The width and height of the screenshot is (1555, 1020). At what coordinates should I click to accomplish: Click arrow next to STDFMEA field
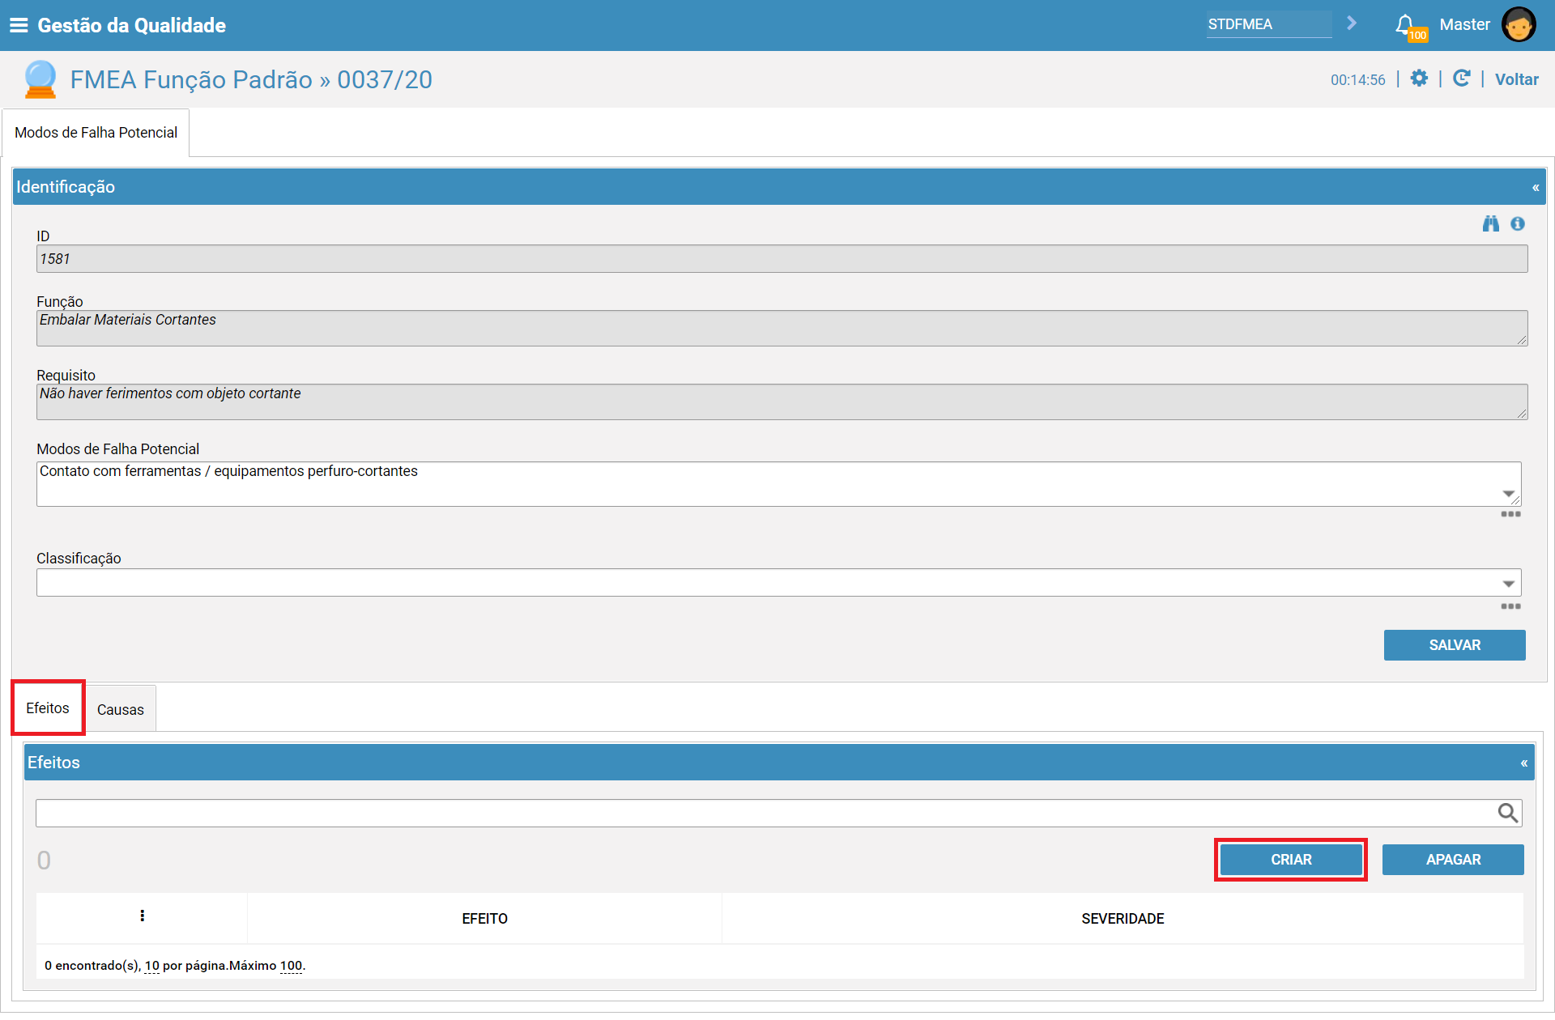coord(1351,23)
